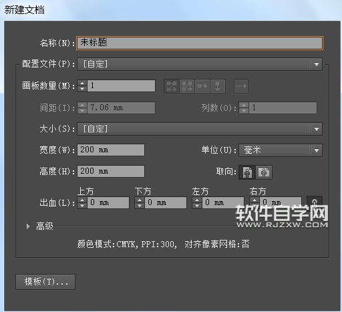Click into the 名称 name field

200,43
